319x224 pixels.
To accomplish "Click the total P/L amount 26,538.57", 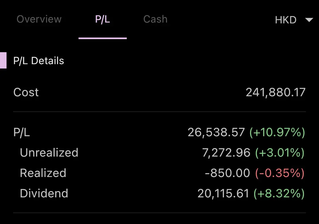I will 216,132.
